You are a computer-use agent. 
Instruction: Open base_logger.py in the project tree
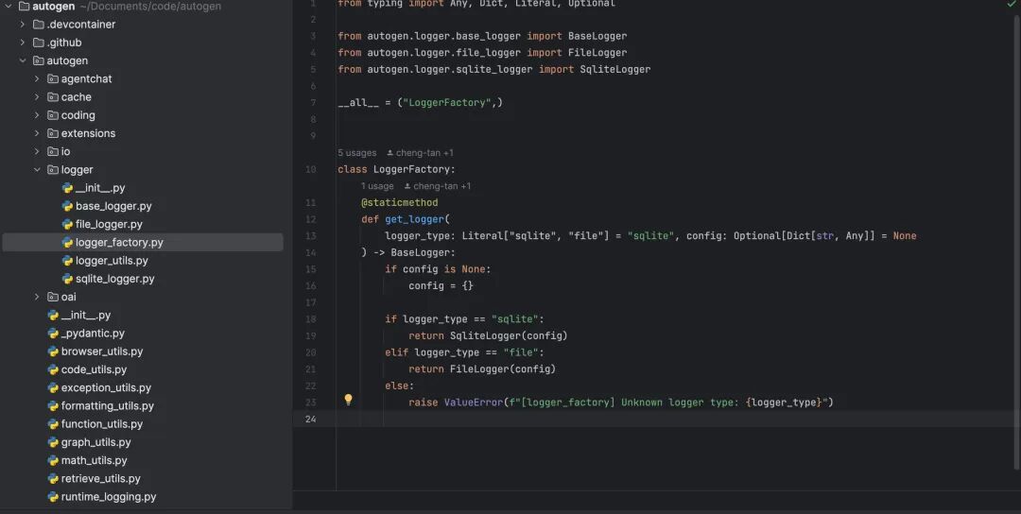113,206
